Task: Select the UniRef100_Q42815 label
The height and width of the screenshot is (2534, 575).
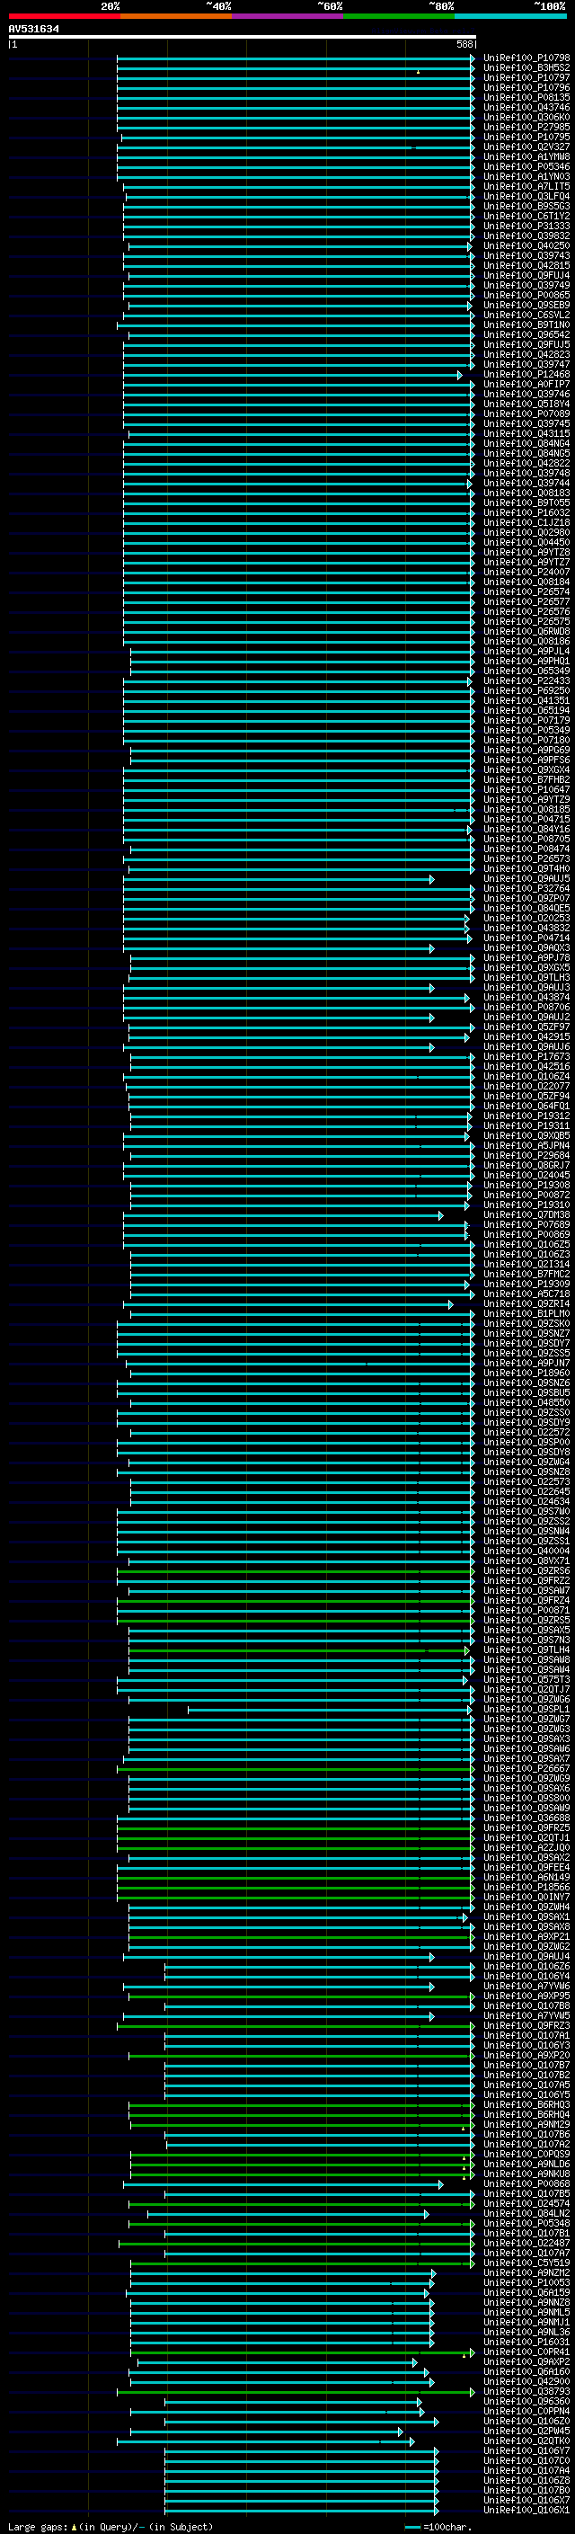Action: 526,265
